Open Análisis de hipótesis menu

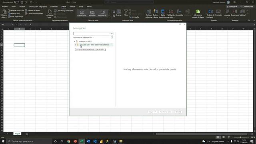[210, 14]
